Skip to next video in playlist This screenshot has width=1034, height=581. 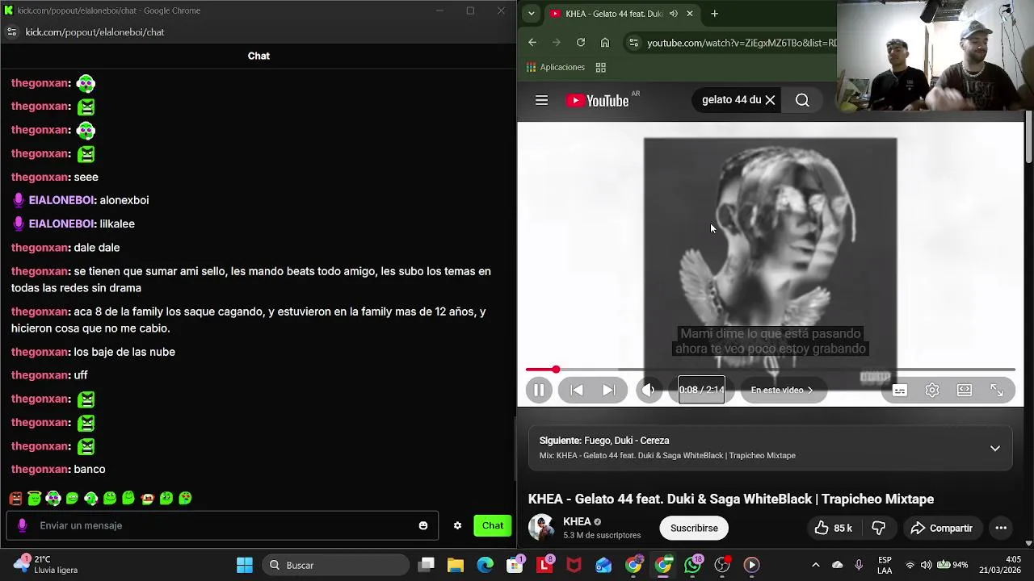(x=609, y=390)
